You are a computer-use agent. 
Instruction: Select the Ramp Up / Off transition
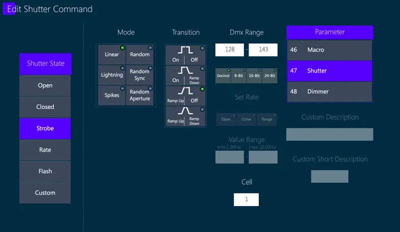[x=186, y=96]
